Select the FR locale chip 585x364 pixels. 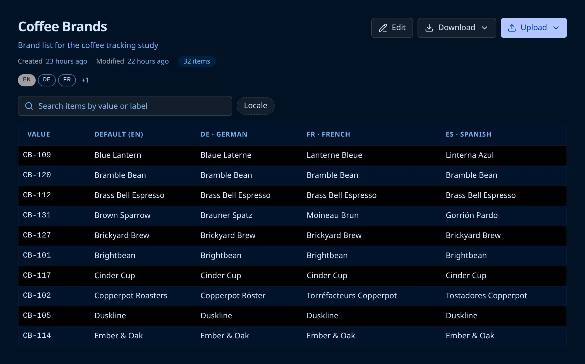click(x=67, y=80)
